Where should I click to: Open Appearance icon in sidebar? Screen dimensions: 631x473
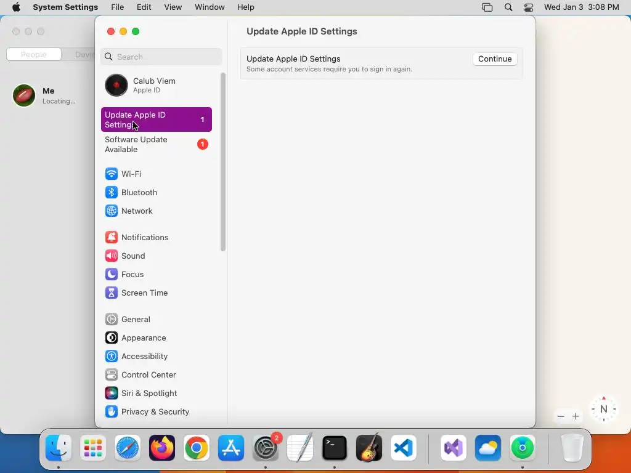click(x=112, y=338)
